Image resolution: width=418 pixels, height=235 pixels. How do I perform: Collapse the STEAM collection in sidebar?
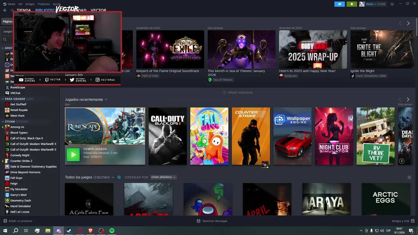tap(3, 121)
